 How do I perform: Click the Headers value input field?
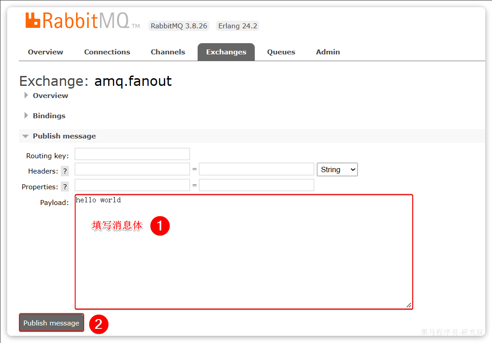click(x=257, y=169)
